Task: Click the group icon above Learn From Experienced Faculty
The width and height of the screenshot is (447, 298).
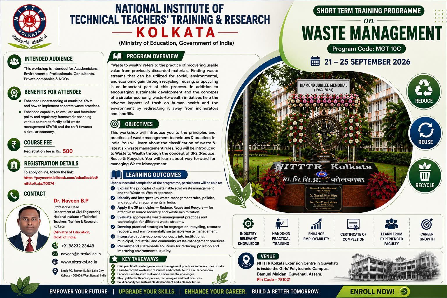Action: point(391,224)
